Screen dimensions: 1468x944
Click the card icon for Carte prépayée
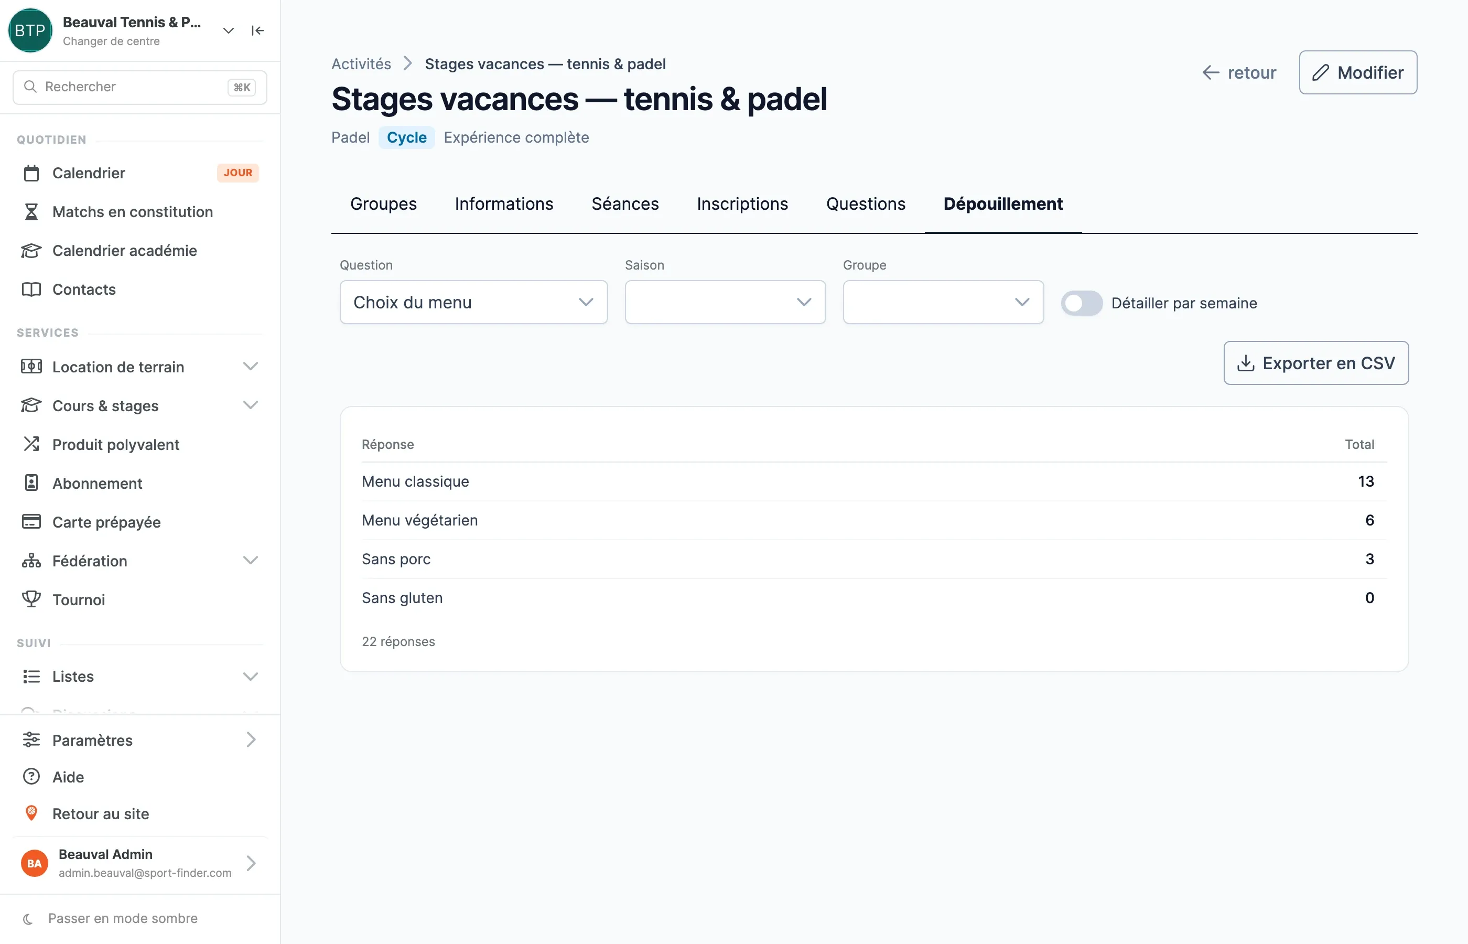(x=31, y=522)
